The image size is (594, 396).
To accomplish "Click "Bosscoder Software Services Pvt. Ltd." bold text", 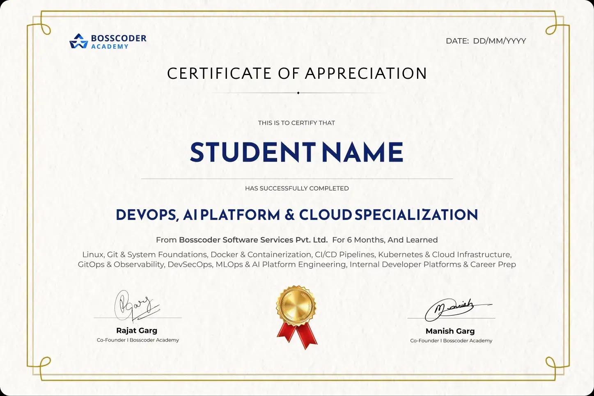I will [253, 240].
